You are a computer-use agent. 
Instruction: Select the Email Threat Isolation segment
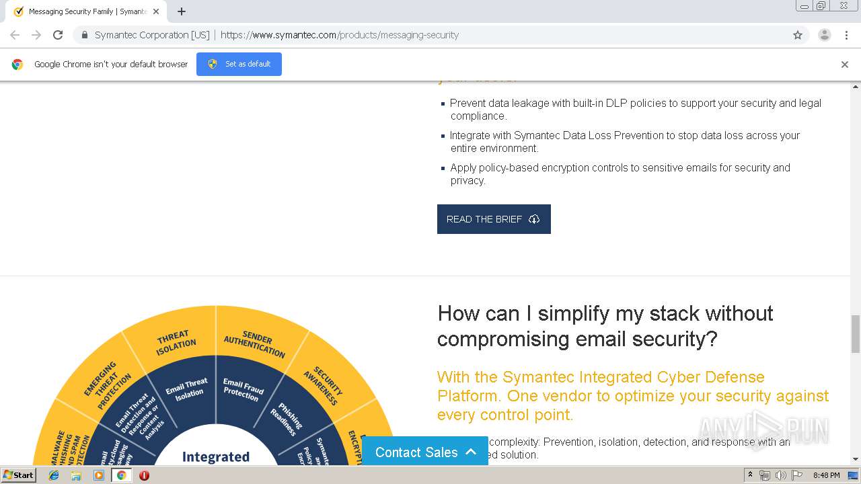[x=187, y=390]
